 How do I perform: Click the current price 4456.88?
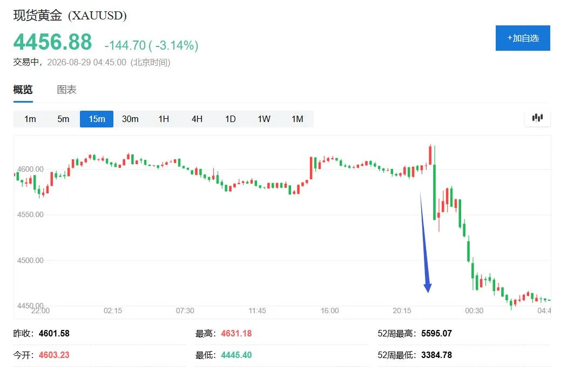pyautogui.click(x=53, y=42)
